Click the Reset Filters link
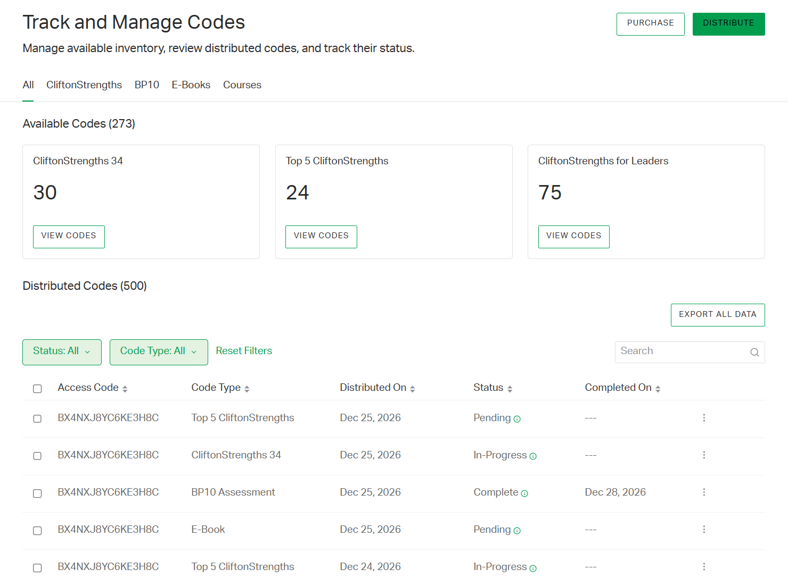This screenshot has width=788, height=586. click(x=244, y=351)
